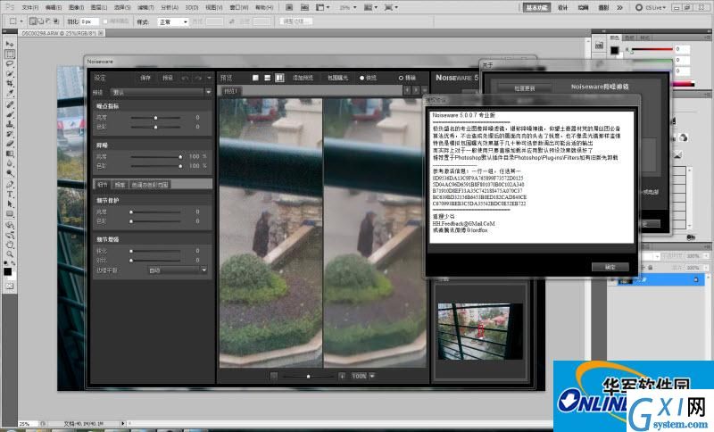Open the 编辑(E) menu
Screen dimensions: 714x432
pos(54,7)
